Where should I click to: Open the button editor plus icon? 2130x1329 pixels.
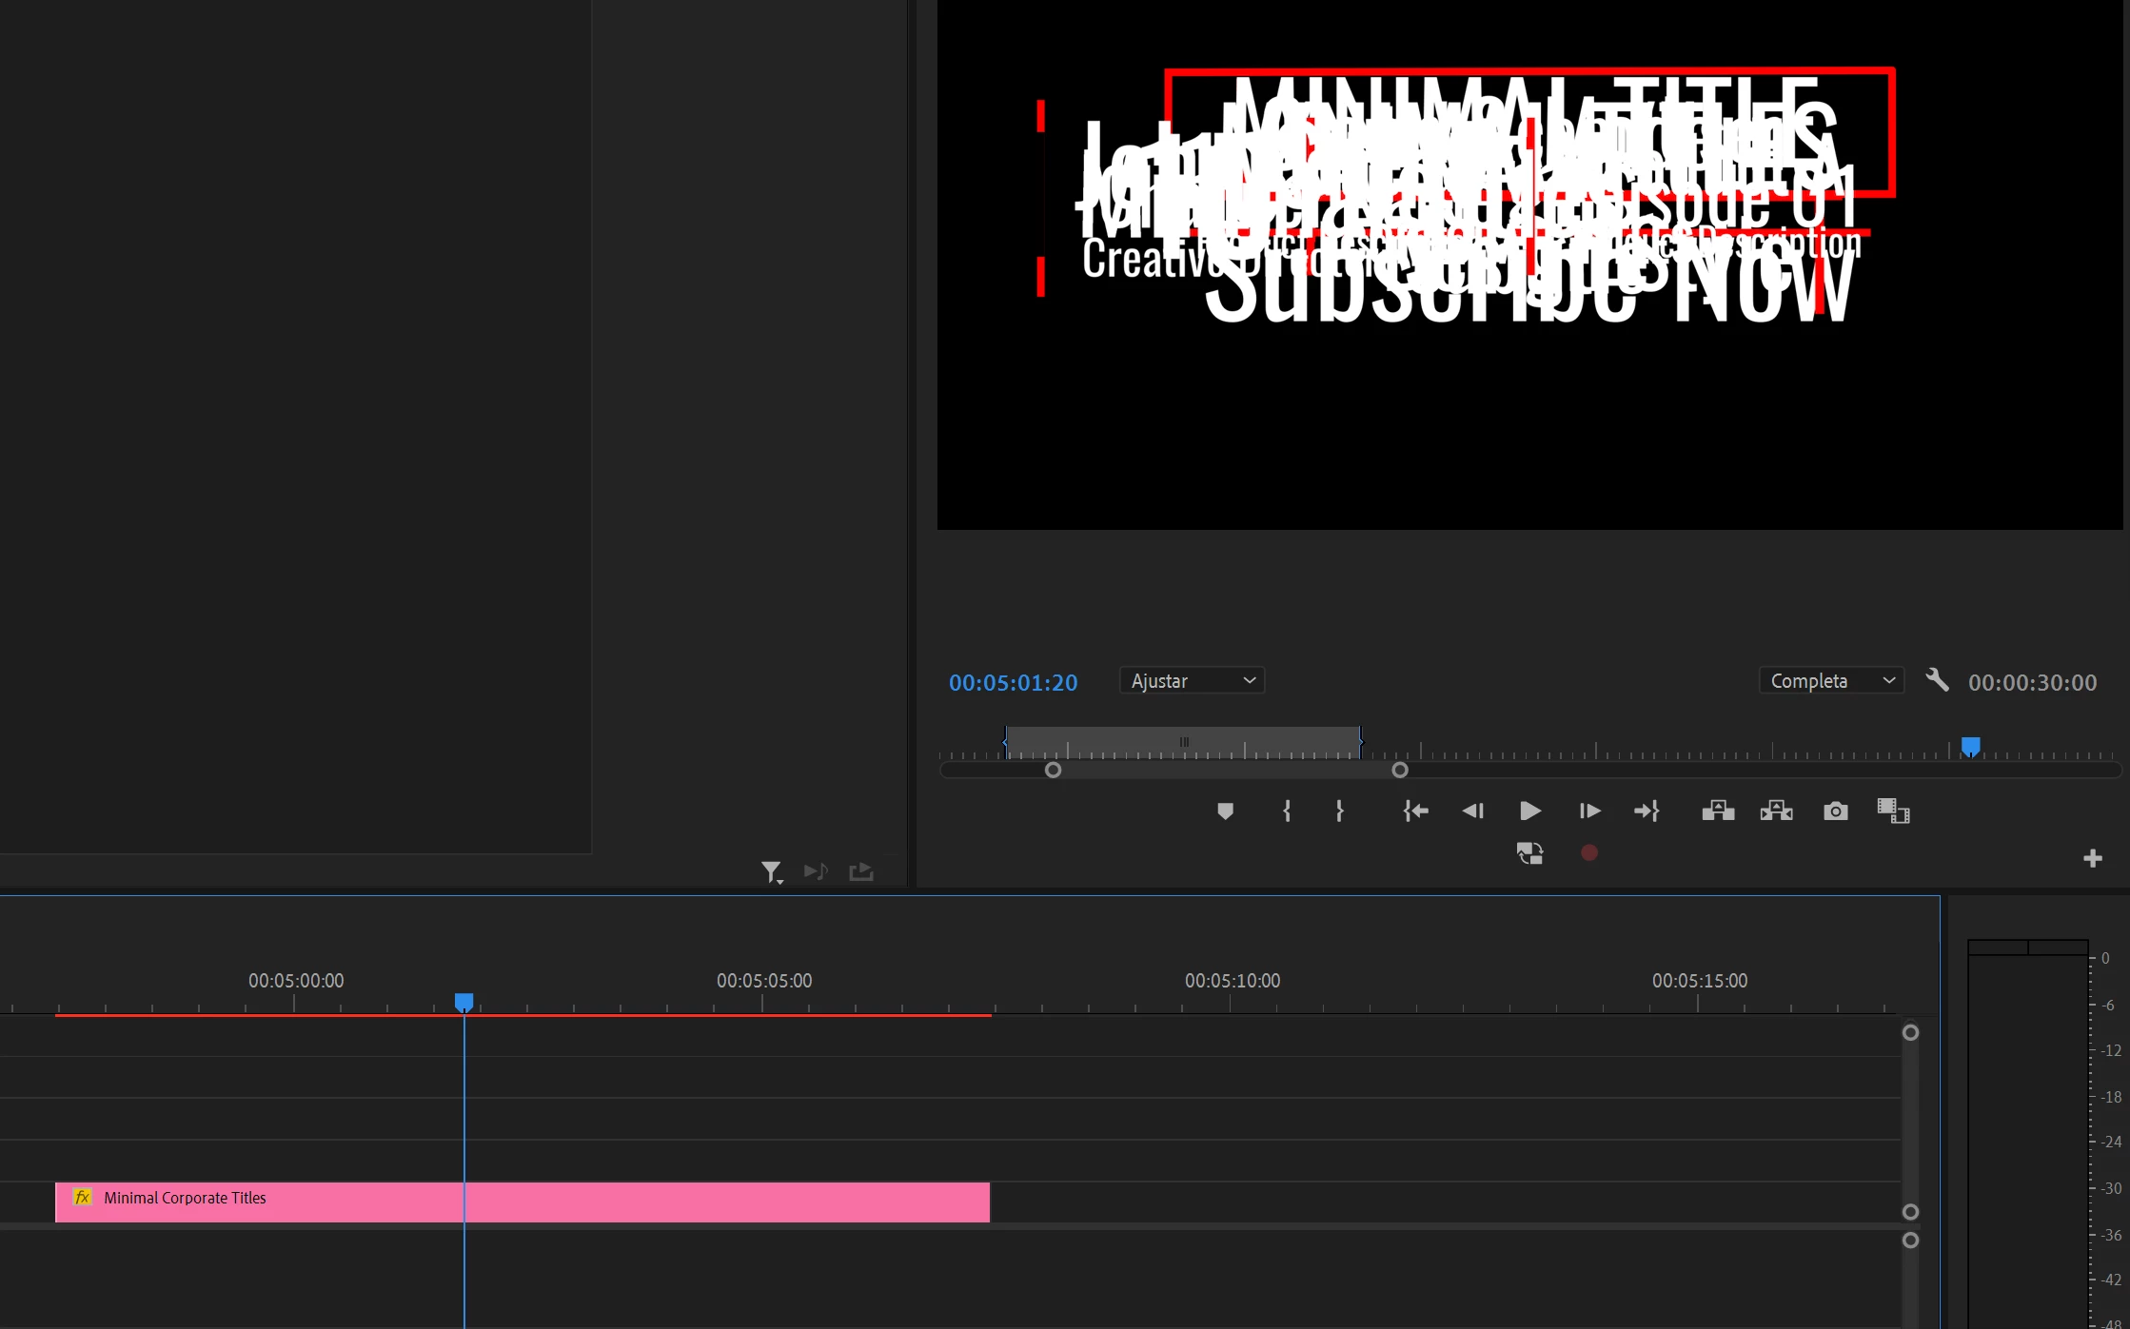(2092, 858)
